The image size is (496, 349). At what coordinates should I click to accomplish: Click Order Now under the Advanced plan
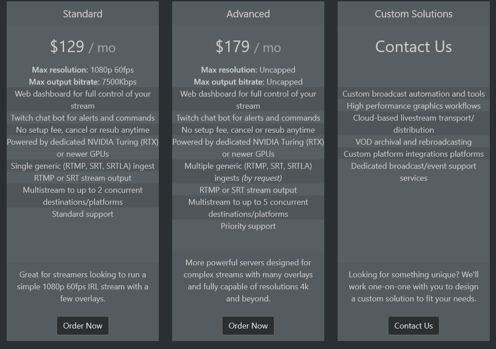(x=248, y=325)
